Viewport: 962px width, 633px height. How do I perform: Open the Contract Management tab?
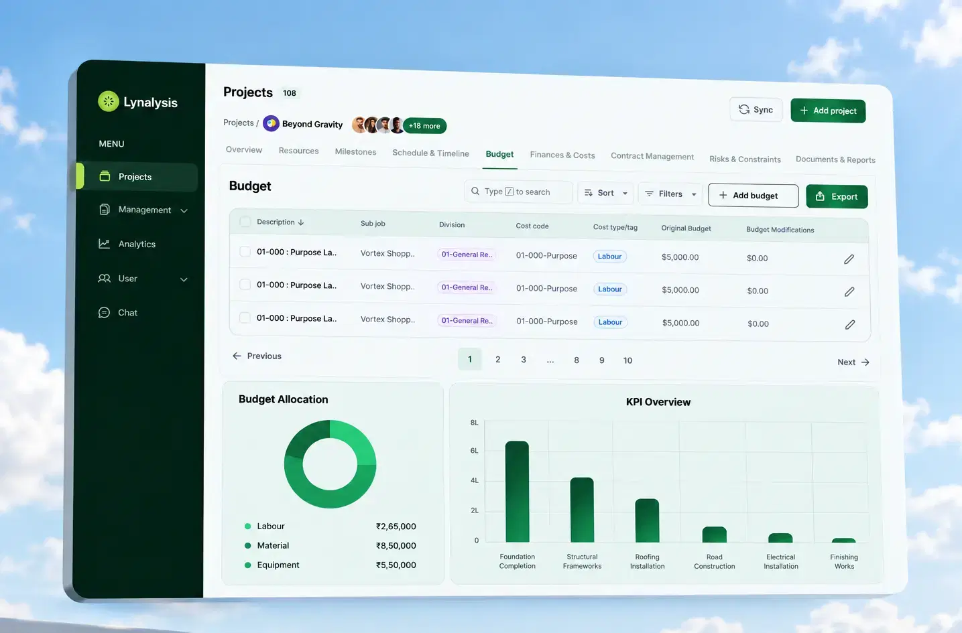(x=652, y=157)
